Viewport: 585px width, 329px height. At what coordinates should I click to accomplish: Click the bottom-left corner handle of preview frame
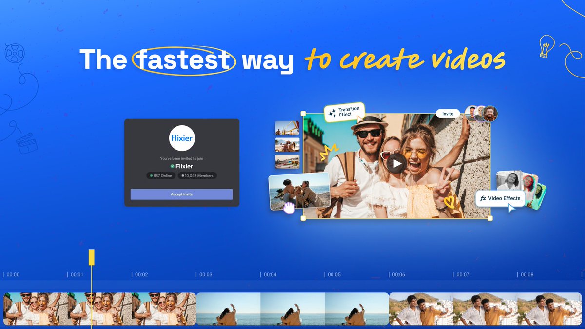coord(303,218)
